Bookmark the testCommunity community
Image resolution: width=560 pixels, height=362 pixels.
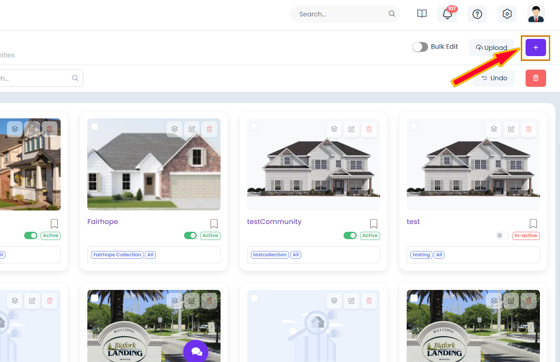pyautogui.click(x=373, y=224)
